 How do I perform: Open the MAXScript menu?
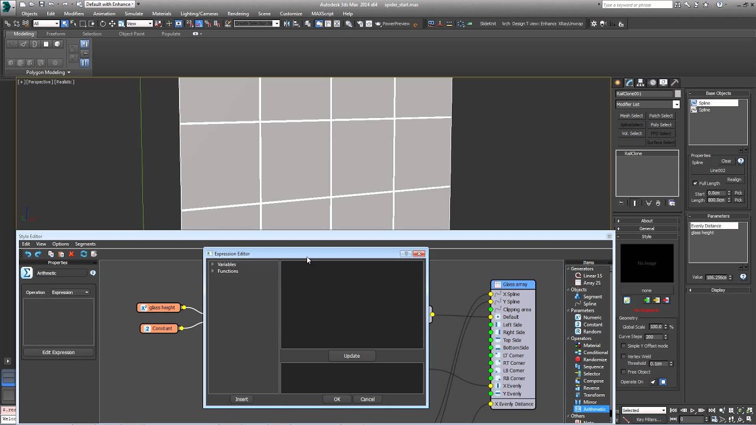pos(322,14)
